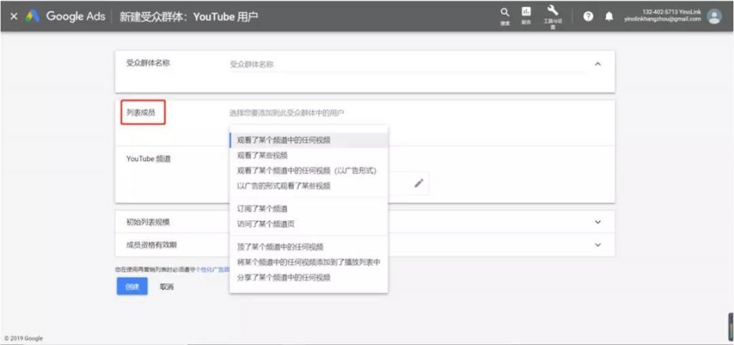This screenshot has width=734, height=345.
Task: Choose 访问了某个频道页 option
Action: click(x=265, y=224)
